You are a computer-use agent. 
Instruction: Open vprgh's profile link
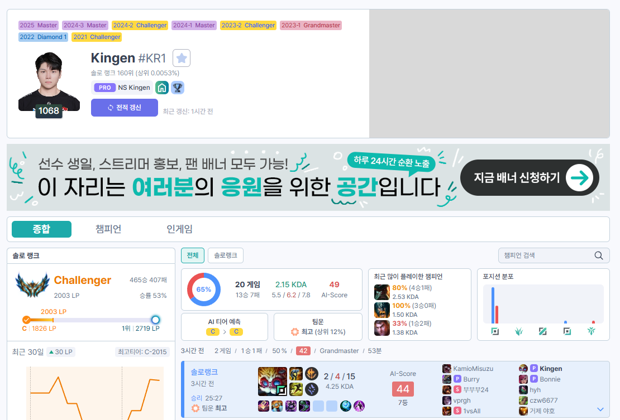pos(462,400)
